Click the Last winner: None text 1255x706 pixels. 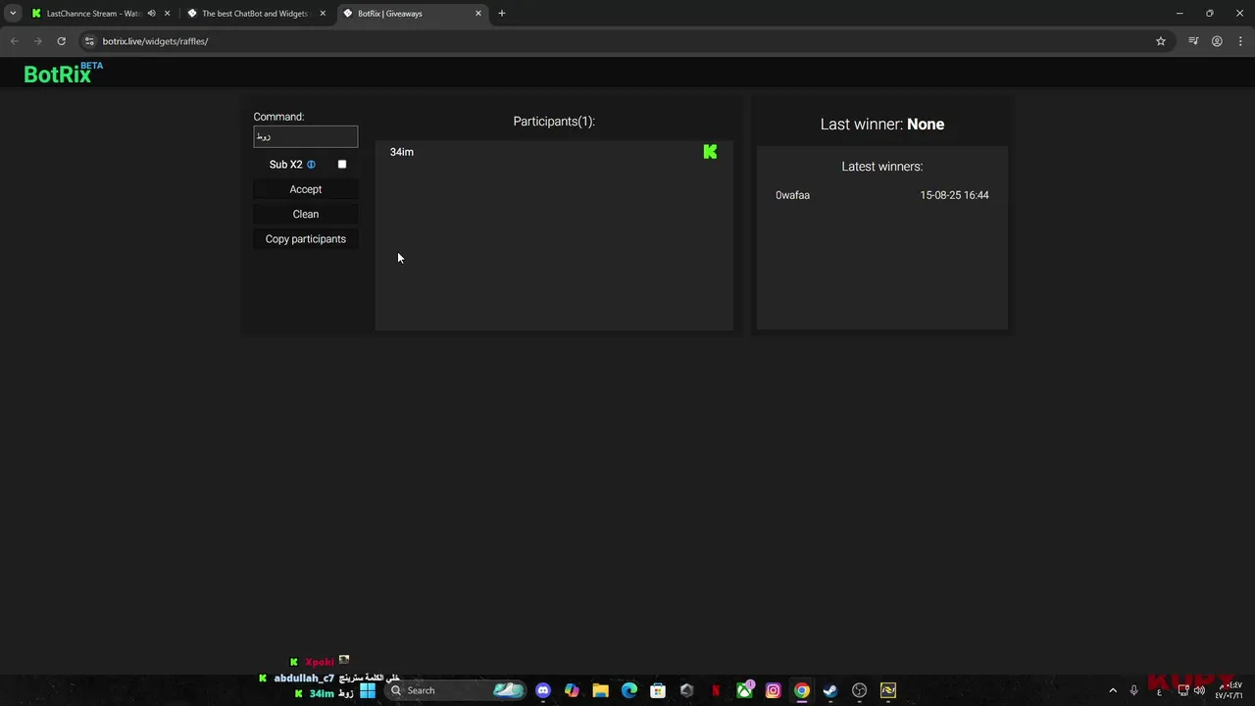pyautogui.click(x=882, y=125)
